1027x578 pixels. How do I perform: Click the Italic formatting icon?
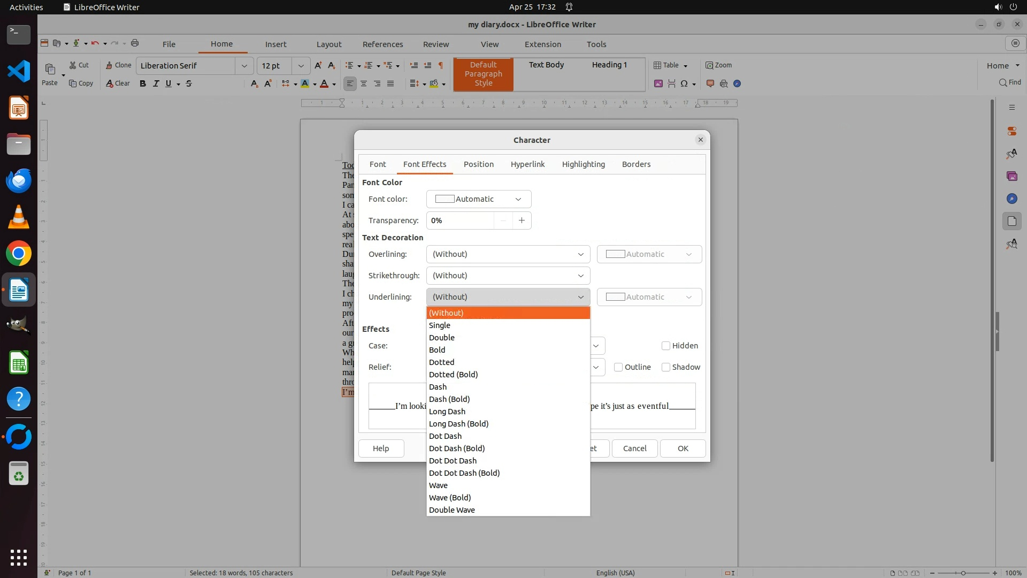pyautogui.click(x=156, y=83)
